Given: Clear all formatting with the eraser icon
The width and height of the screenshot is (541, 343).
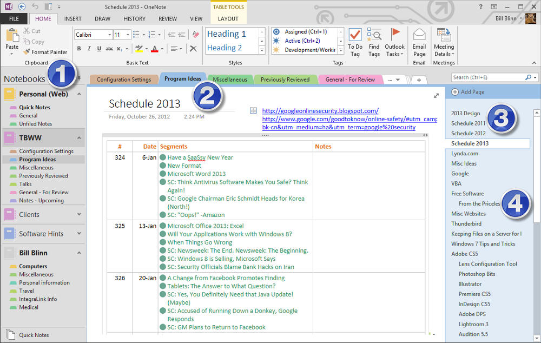Looking at the screenshot, I should [196, 35].
